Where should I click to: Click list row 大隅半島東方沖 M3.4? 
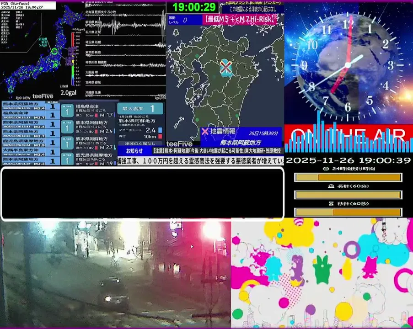tap(30, 152)
